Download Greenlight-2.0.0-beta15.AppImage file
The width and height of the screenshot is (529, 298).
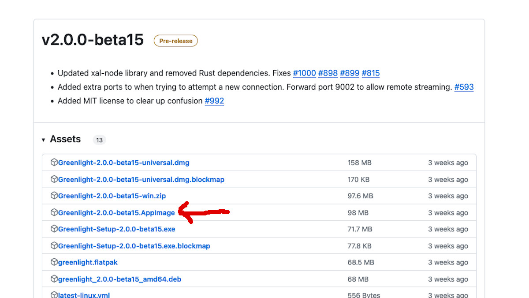[116, 213]
